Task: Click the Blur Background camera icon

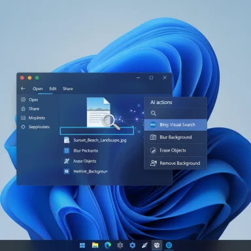Action: click(x=153, y=137)
